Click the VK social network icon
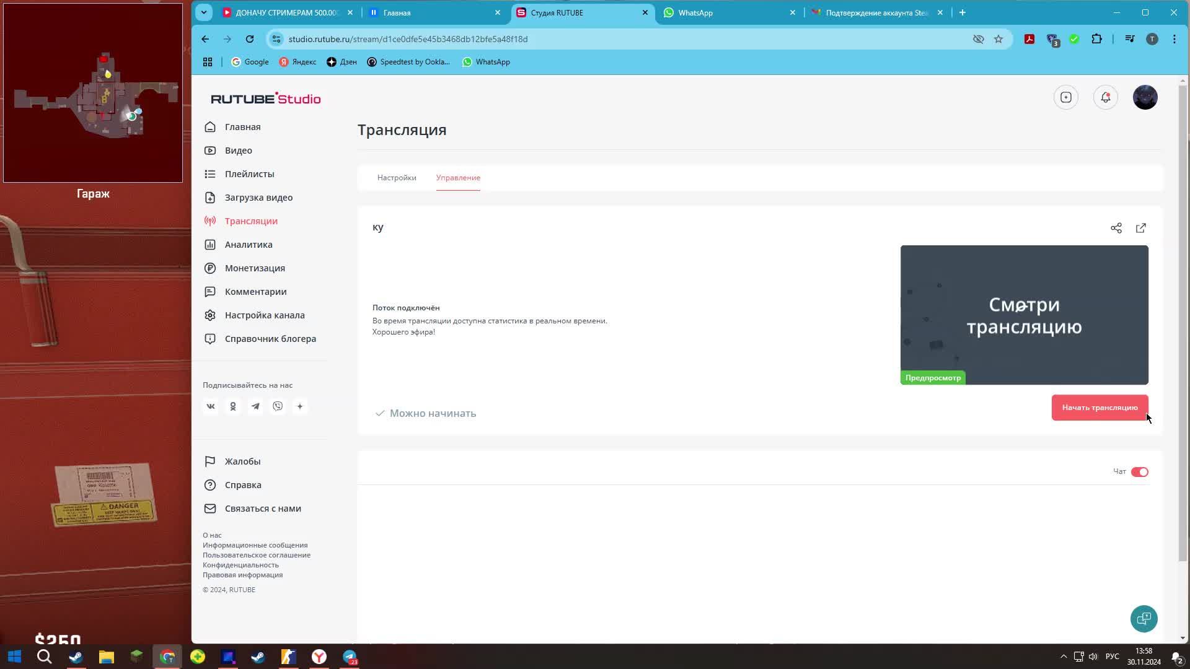Viewport: 1190px width, 669px height. pyautogui.click(x=211, y=406)
